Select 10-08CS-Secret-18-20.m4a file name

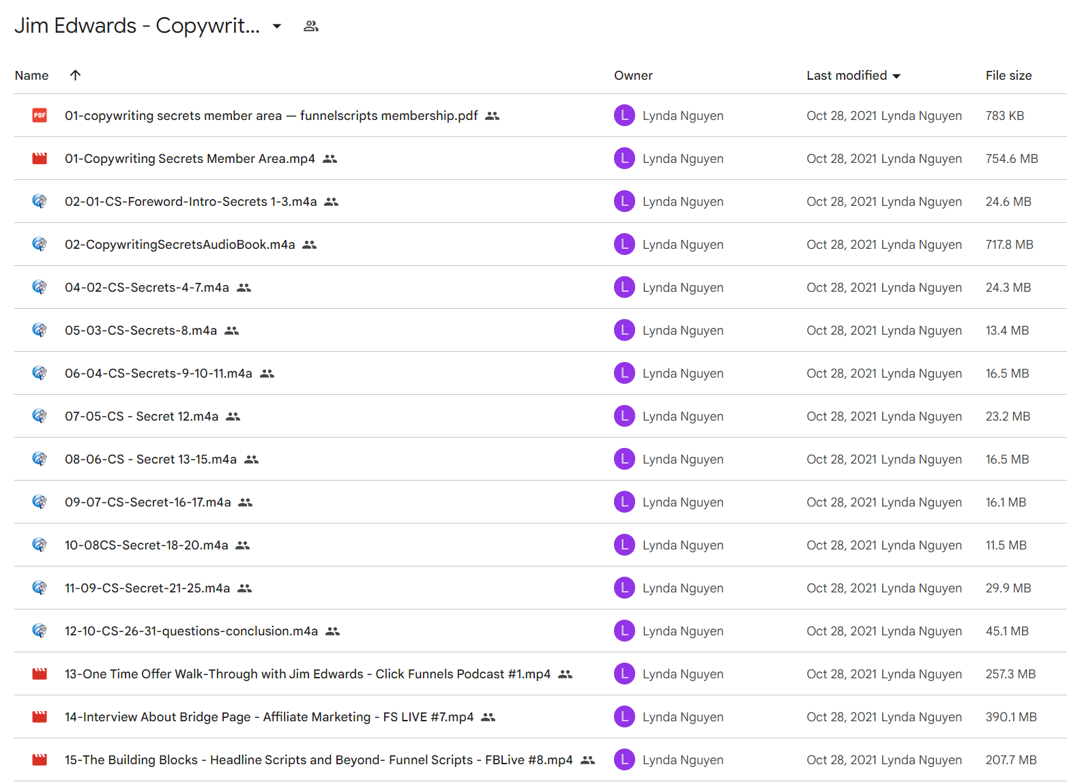coord(146,545)
